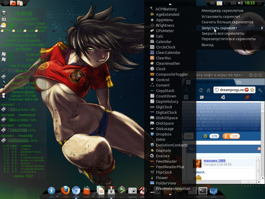Viewport: 265px width, 199px height.
Task: Open the keyboard layout indicator
Action: pos(233,3)
